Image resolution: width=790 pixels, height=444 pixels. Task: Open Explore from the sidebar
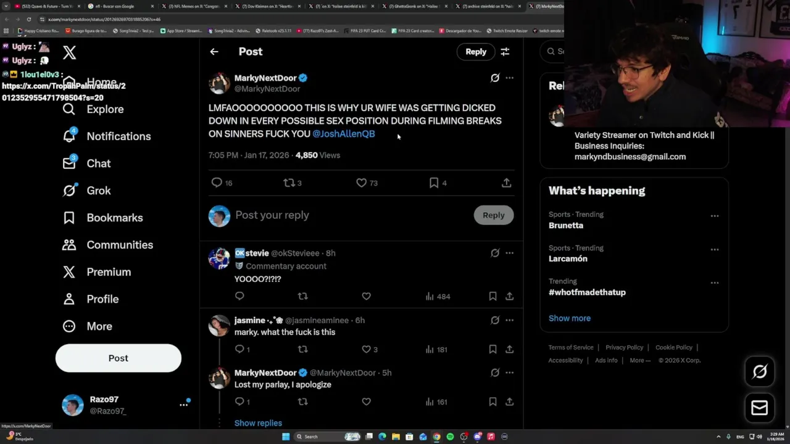pyautogui.click(x=93, y=109)
